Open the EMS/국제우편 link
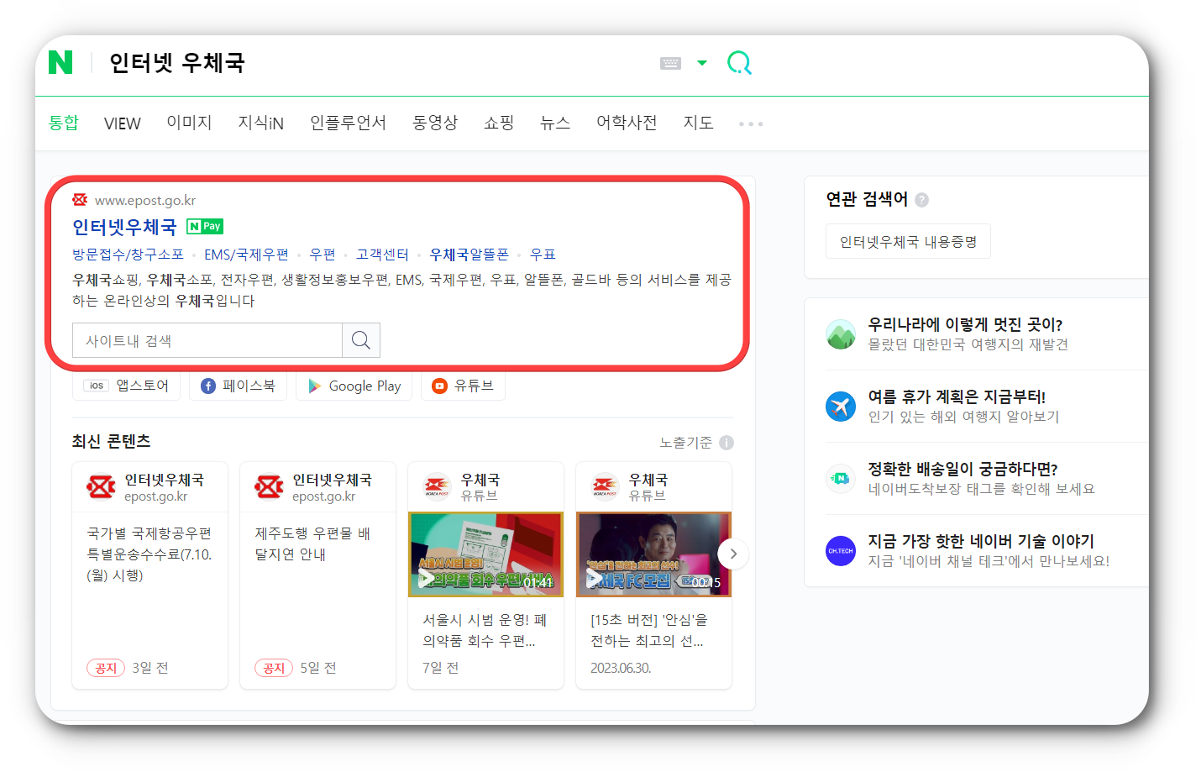This screenshot has height=772, width=1196. [247, 254]
